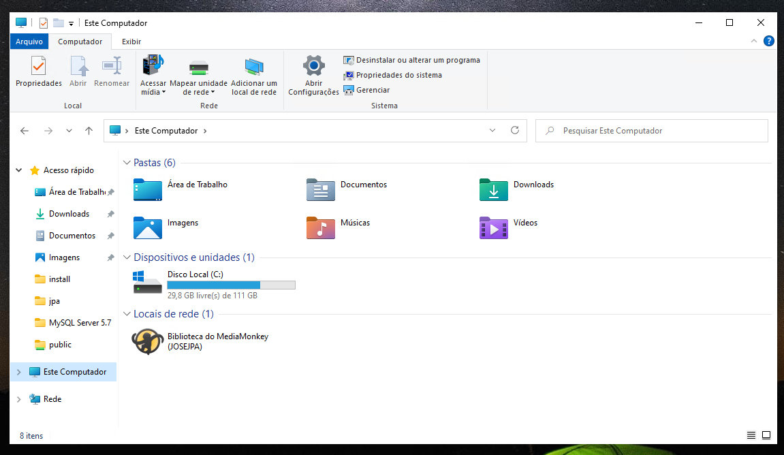
Task: Click Gerenciar in Sistema group
Action: click(x=366, y=90)
